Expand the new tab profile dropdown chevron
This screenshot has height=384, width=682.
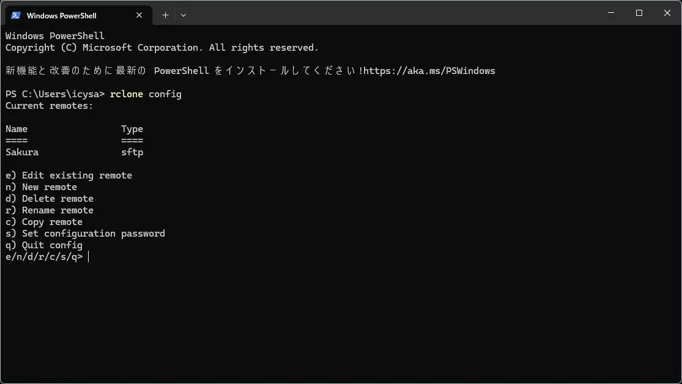[183, 15]
